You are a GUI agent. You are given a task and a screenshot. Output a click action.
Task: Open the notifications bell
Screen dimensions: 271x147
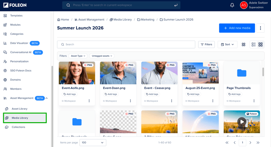pos(232,5)
